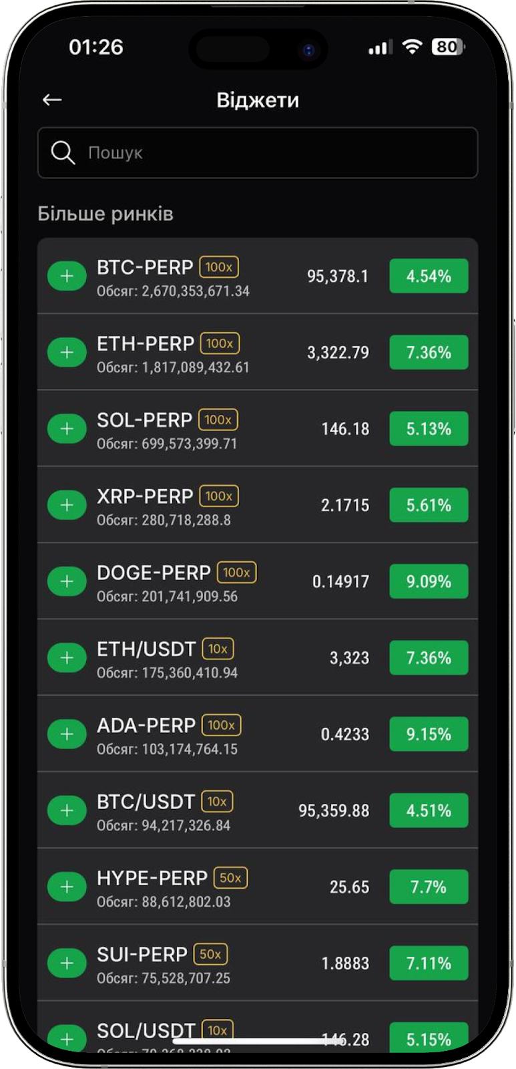Tap the battery indicator in status bar
The height and width of the screenshot is (1069, 516).
pyautogui.click(x=447, y=47)
